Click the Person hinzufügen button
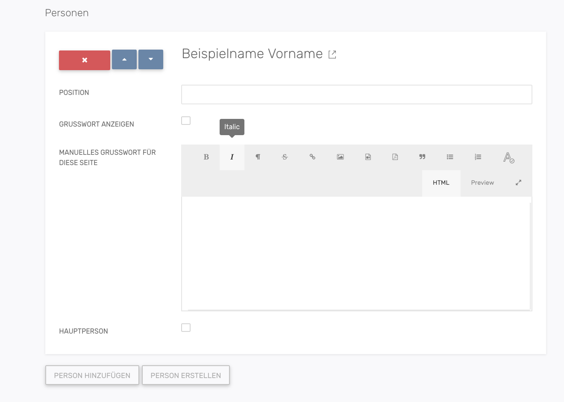The image size is (564, 402). (92, 375)
